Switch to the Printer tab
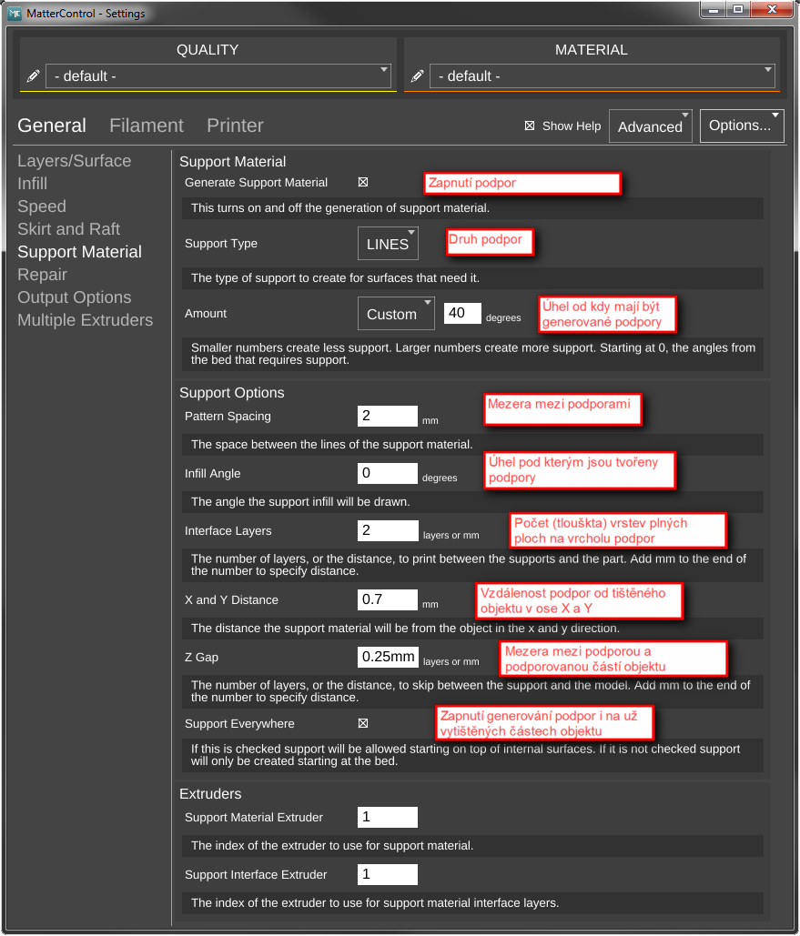The width and height of the screenshot is (800, 936). pyautogui.click(x=234, y=126)
